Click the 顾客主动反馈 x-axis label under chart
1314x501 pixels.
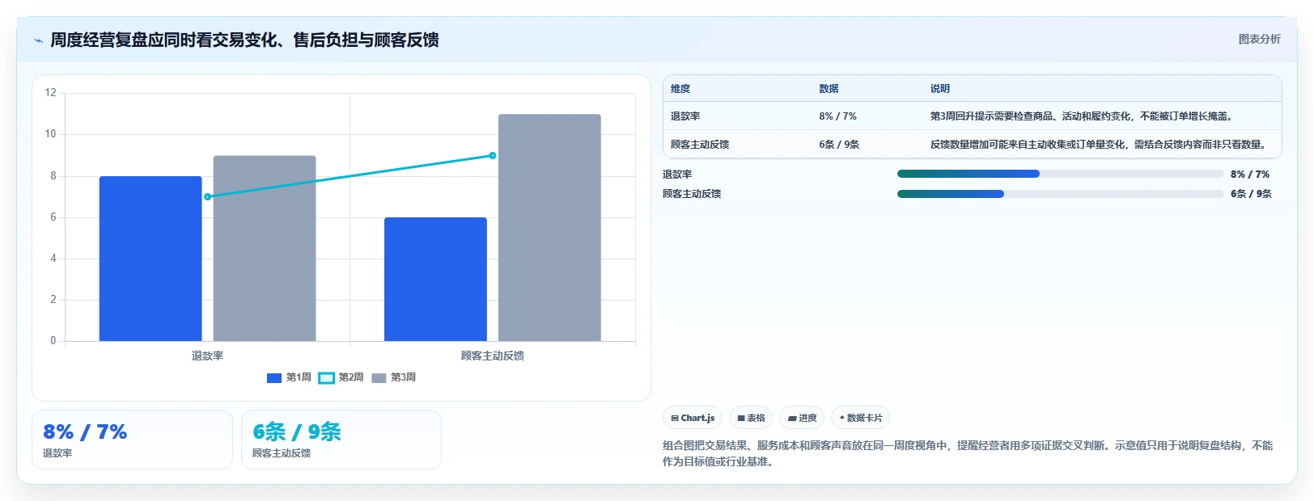493,356
